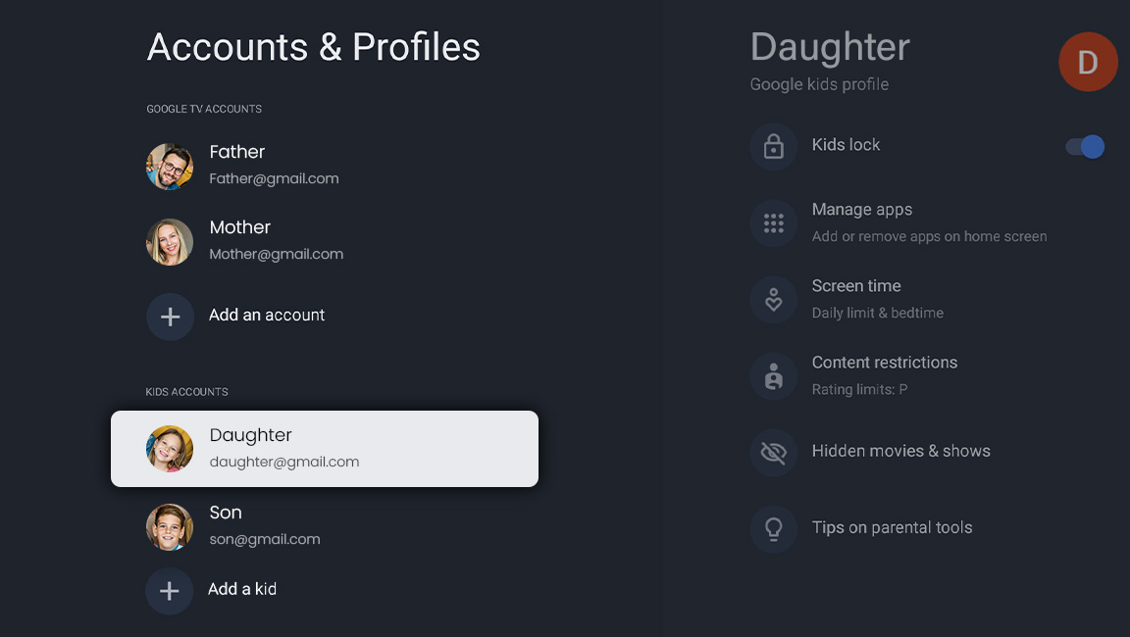The image size is (1130, 637).
Task: Select the highlighted Daughter kids account
Action: (x=324, y=449)
